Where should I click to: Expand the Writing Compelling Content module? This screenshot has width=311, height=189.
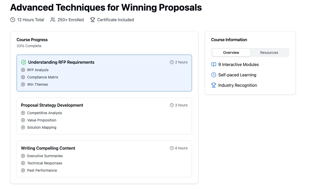(x=48, y=148)
